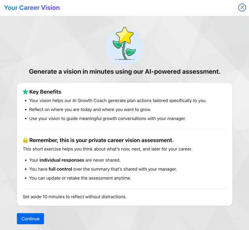Click the growth conversations with manager bullet
The height and width of the screenshot is (230, 249).
[x=107, y=119]
